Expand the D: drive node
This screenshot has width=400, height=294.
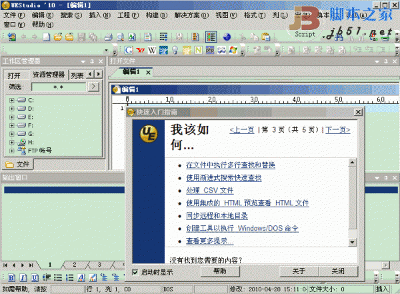pyautogui.click(x=11, y=109)
